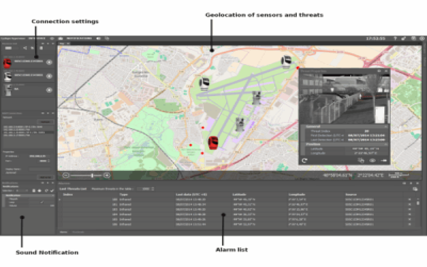Image resolution: width=427 pixels, height=267 pixels.
Task: Toggle the switch in the sensor list toolbar
Action: pos(9,48)
